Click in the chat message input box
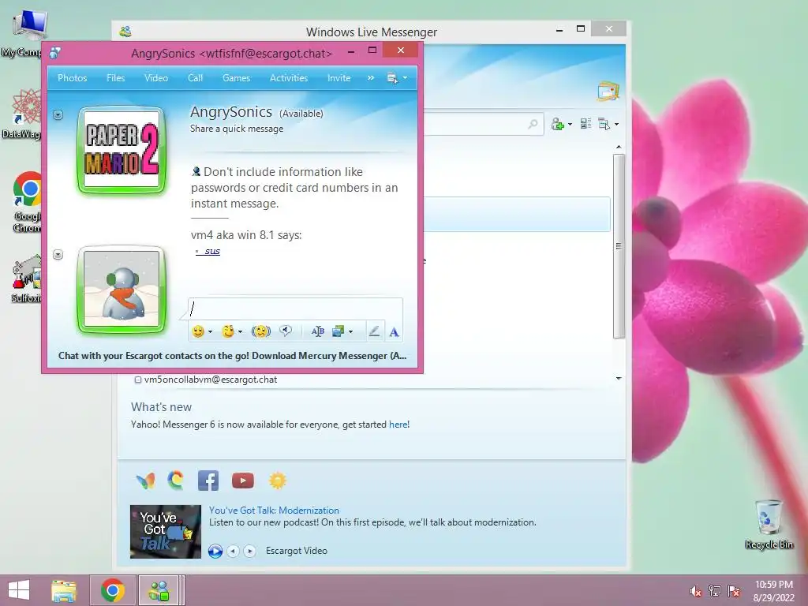 tap(295, 309)
